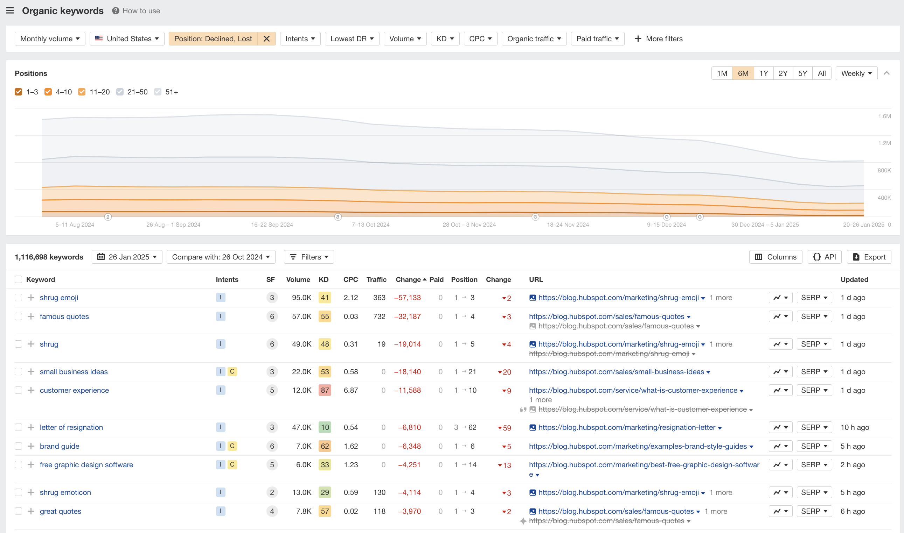
Task: Click image icon beside resignation-letter URL
Action: 532,428
